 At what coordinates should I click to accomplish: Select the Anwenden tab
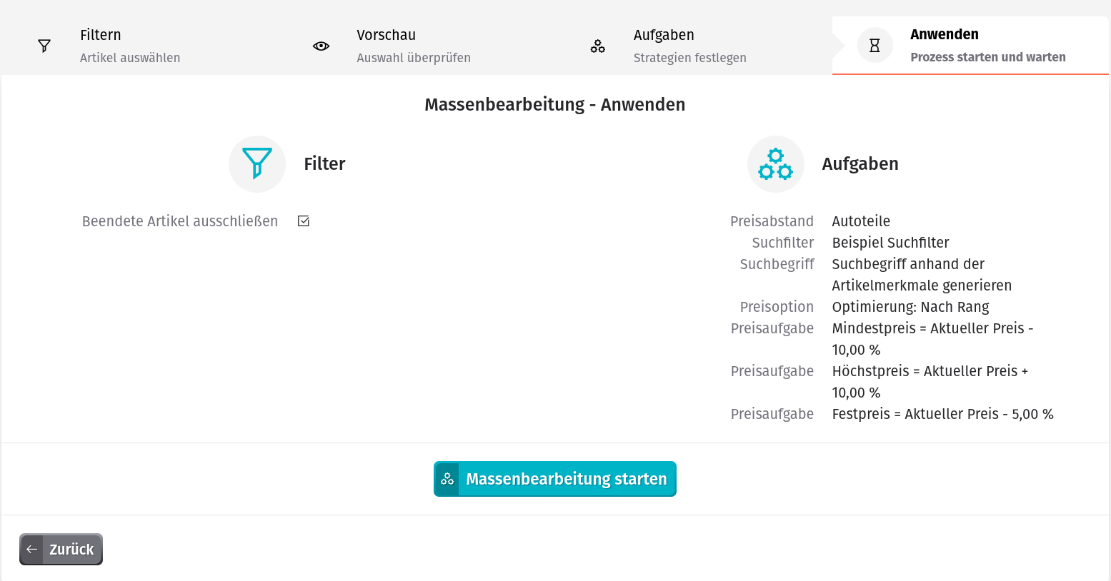(x=970, y=46)
